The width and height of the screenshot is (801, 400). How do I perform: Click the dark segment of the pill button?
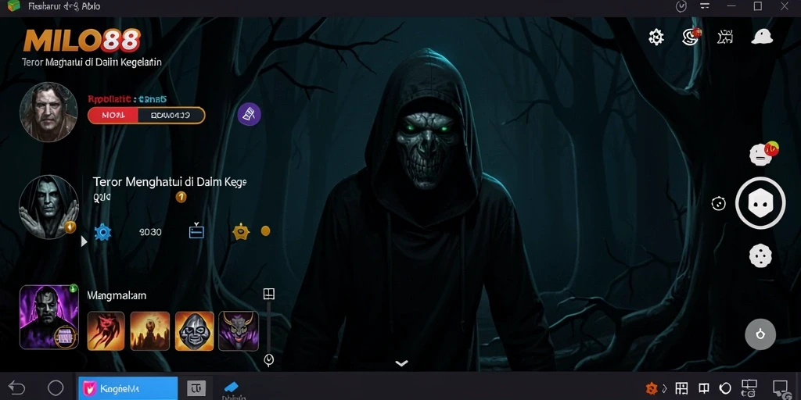(171, 116)
